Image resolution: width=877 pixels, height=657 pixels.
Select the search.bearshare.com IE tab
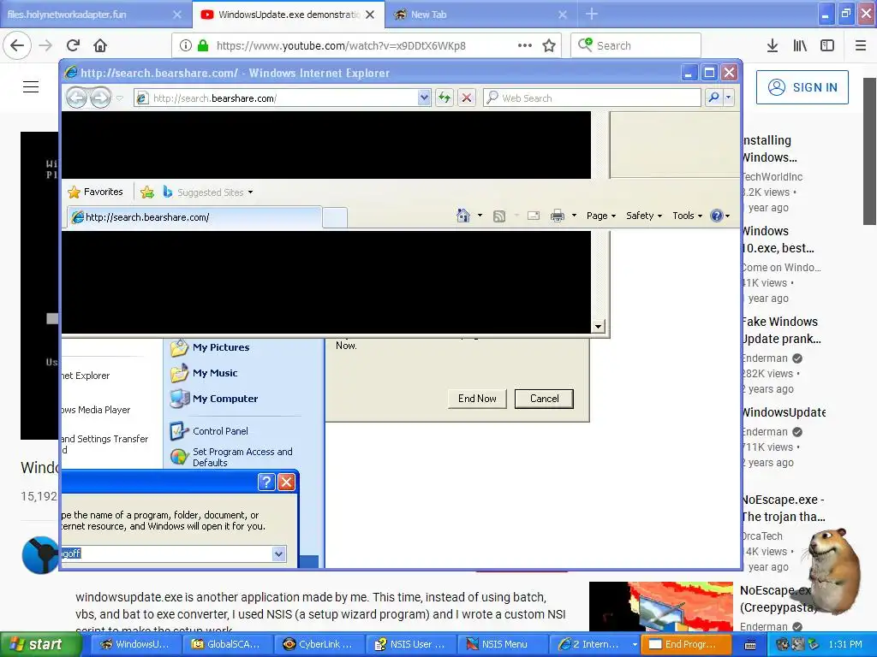[194, 217]
